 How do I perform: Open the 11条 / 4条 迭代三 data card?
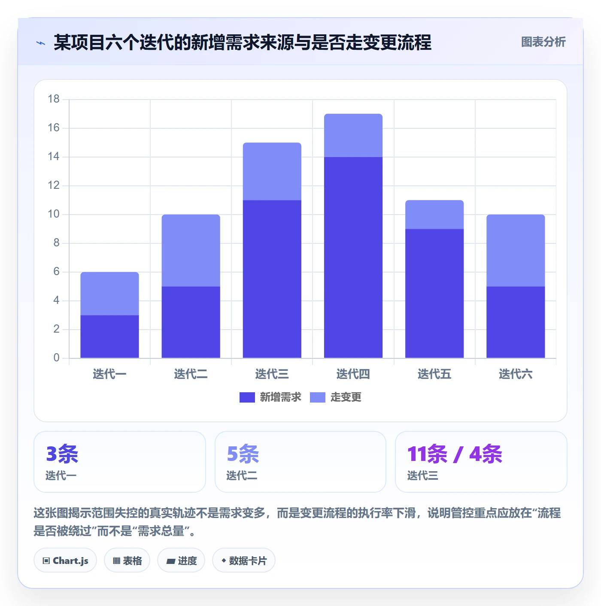pyautogui.click(x=481, y=462)
